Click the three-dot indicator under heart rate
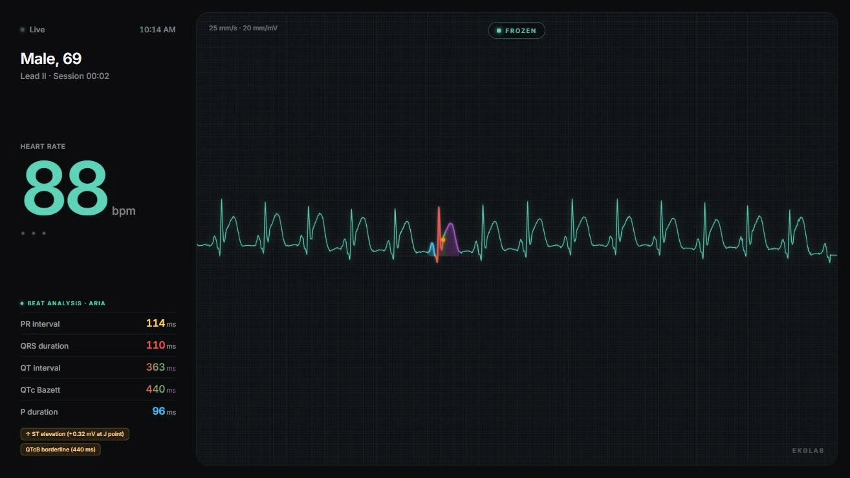 34,233
